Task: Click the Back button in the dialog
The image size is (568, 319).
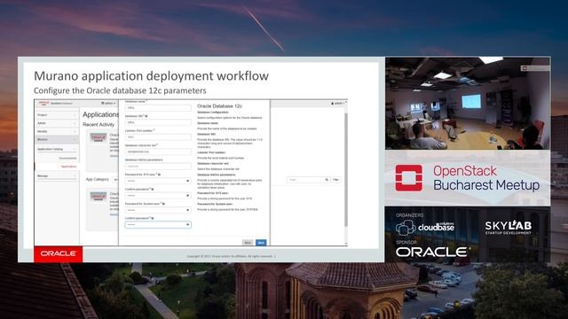Action: tap(248, 243)
